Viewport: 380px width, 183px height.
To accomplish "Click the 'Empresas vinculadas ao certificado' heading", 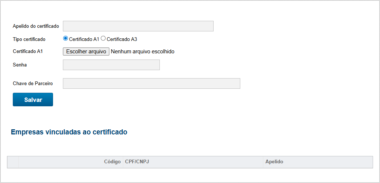I will coord(69,132).
